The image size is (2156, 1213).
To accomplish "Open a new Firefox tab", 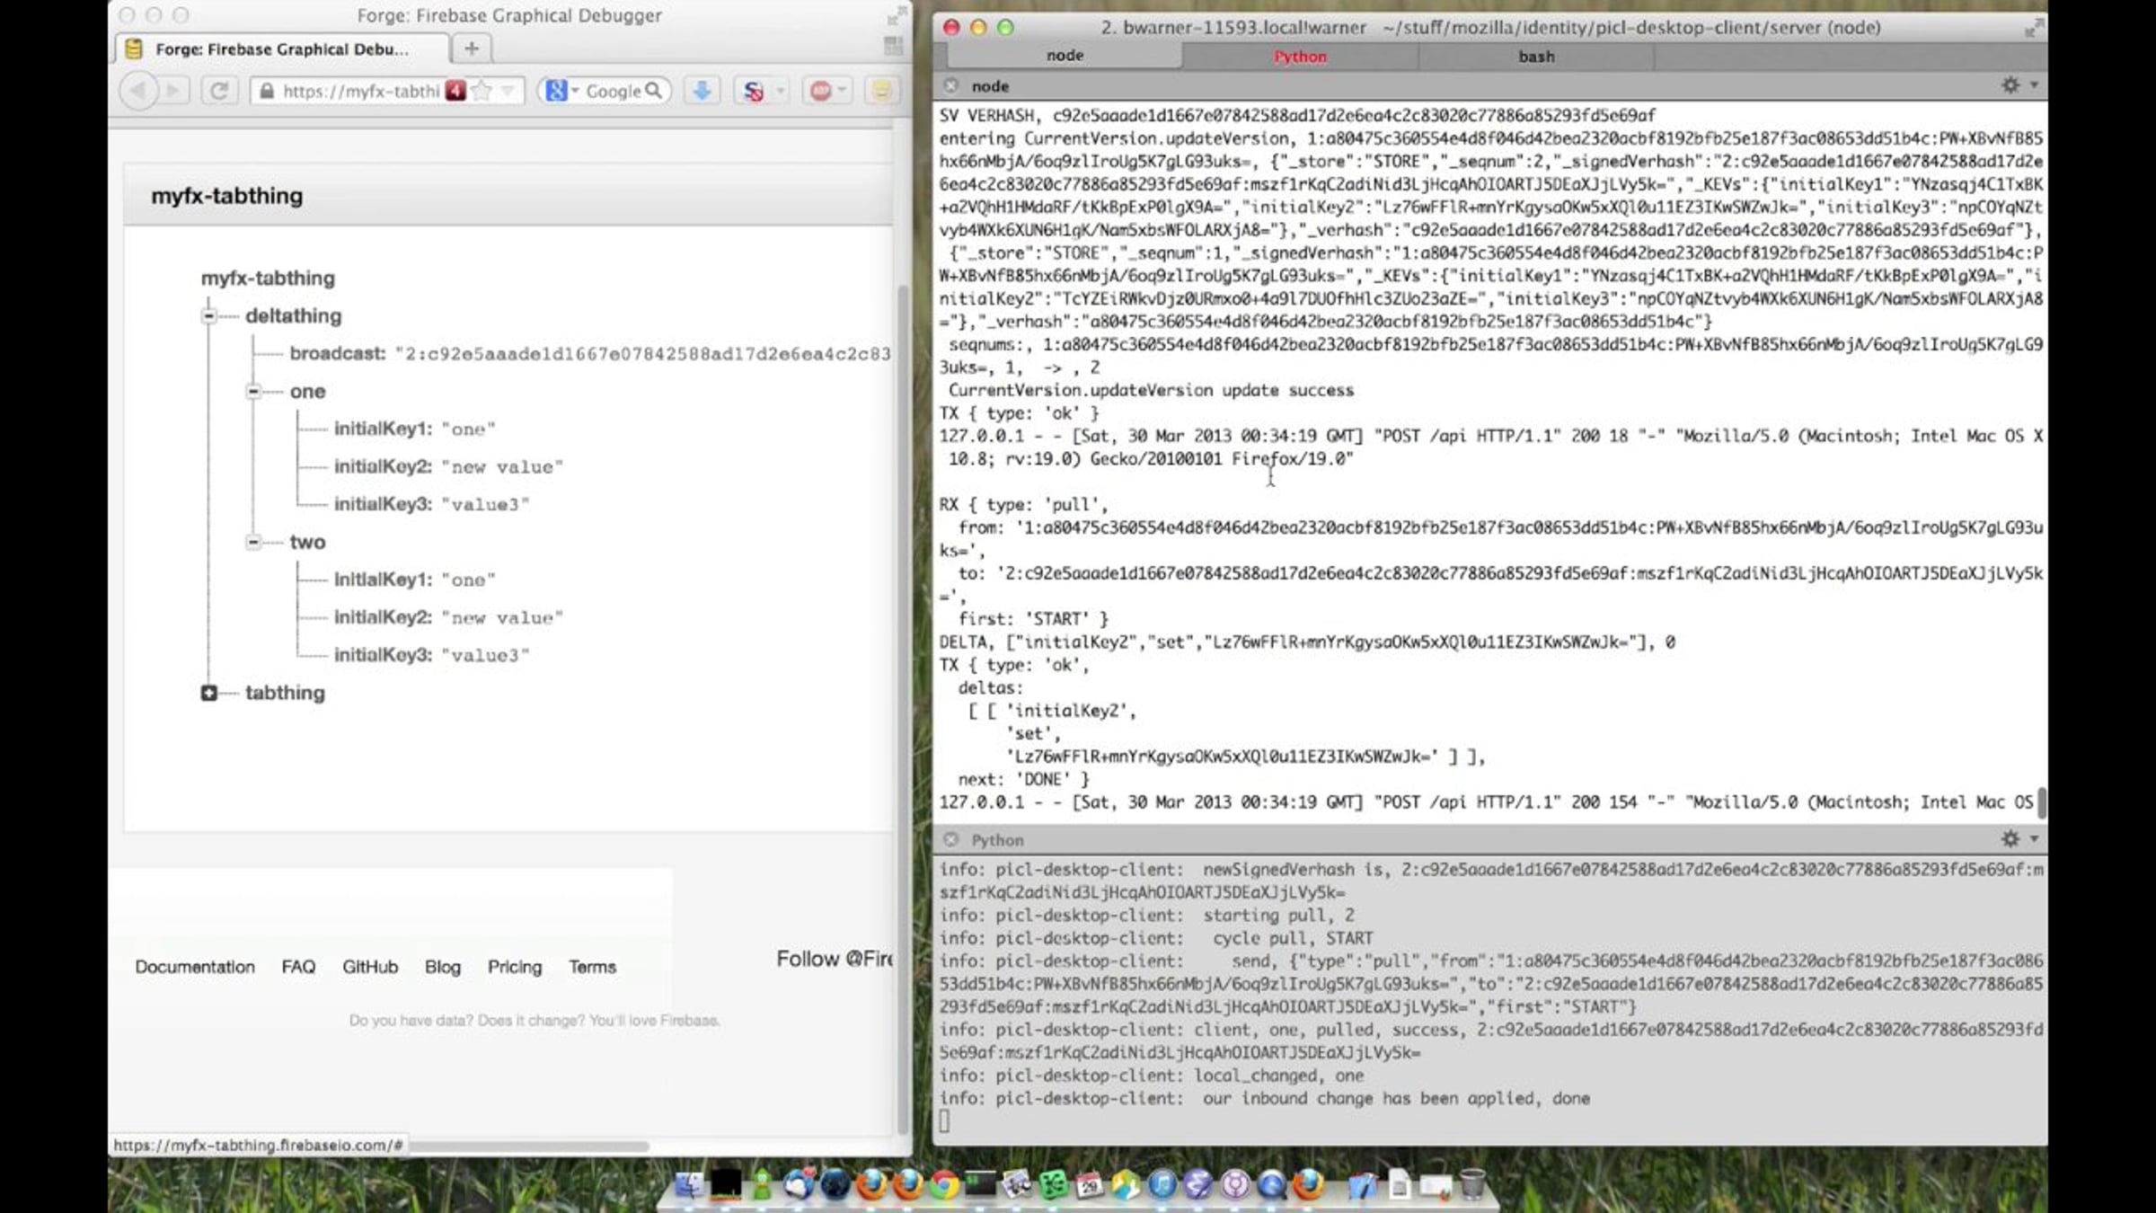I will [472, 49].
